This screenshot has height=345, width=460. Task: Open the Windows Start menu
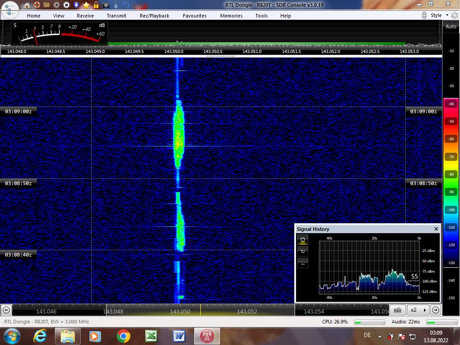12,336
